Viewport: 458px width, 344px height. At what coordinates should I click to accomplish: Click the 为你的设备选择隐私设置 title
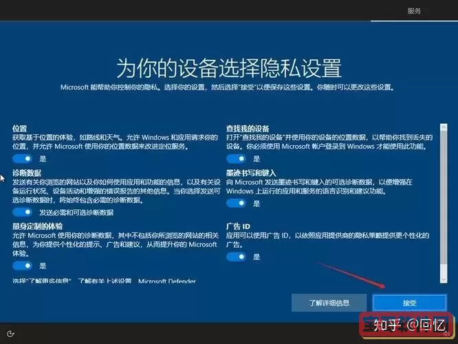[x=229, y=68]
